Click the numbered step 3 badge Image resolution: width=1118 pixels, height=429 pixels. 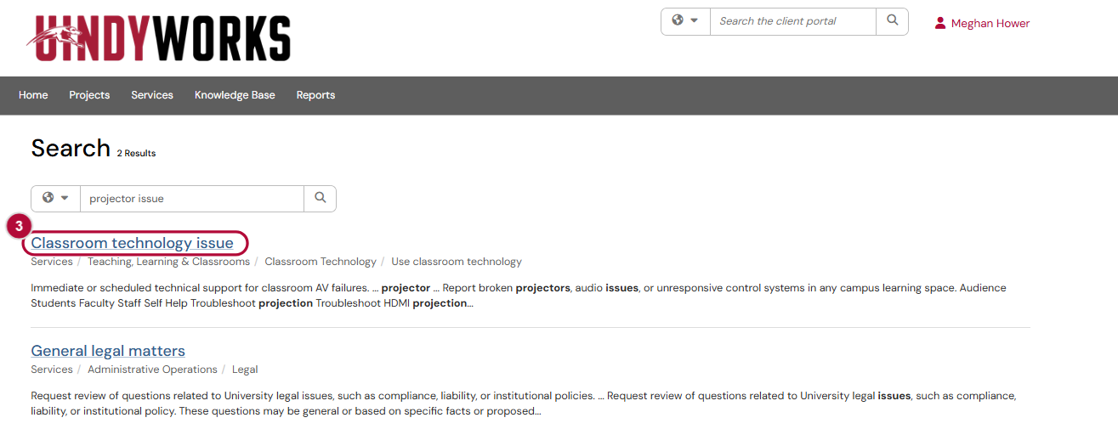pyautogui.click(x=19, y=227)
